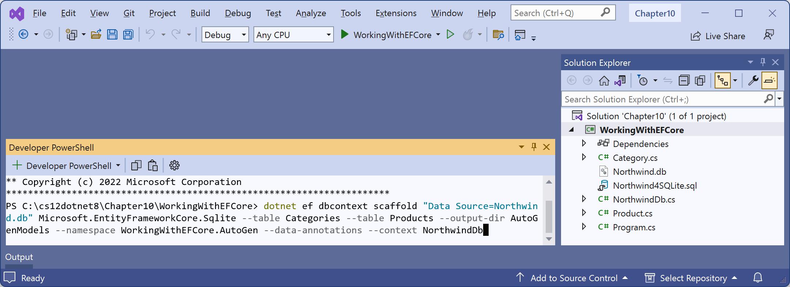Image resolution: width=790 pixels, height=287 pixels.
Task: Click the Chapter10 solution name button
Action: [655, 13]
